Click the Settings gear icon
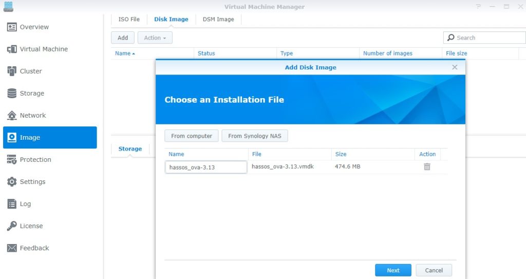This screenshot has height=279, width=526. (12, 182)
